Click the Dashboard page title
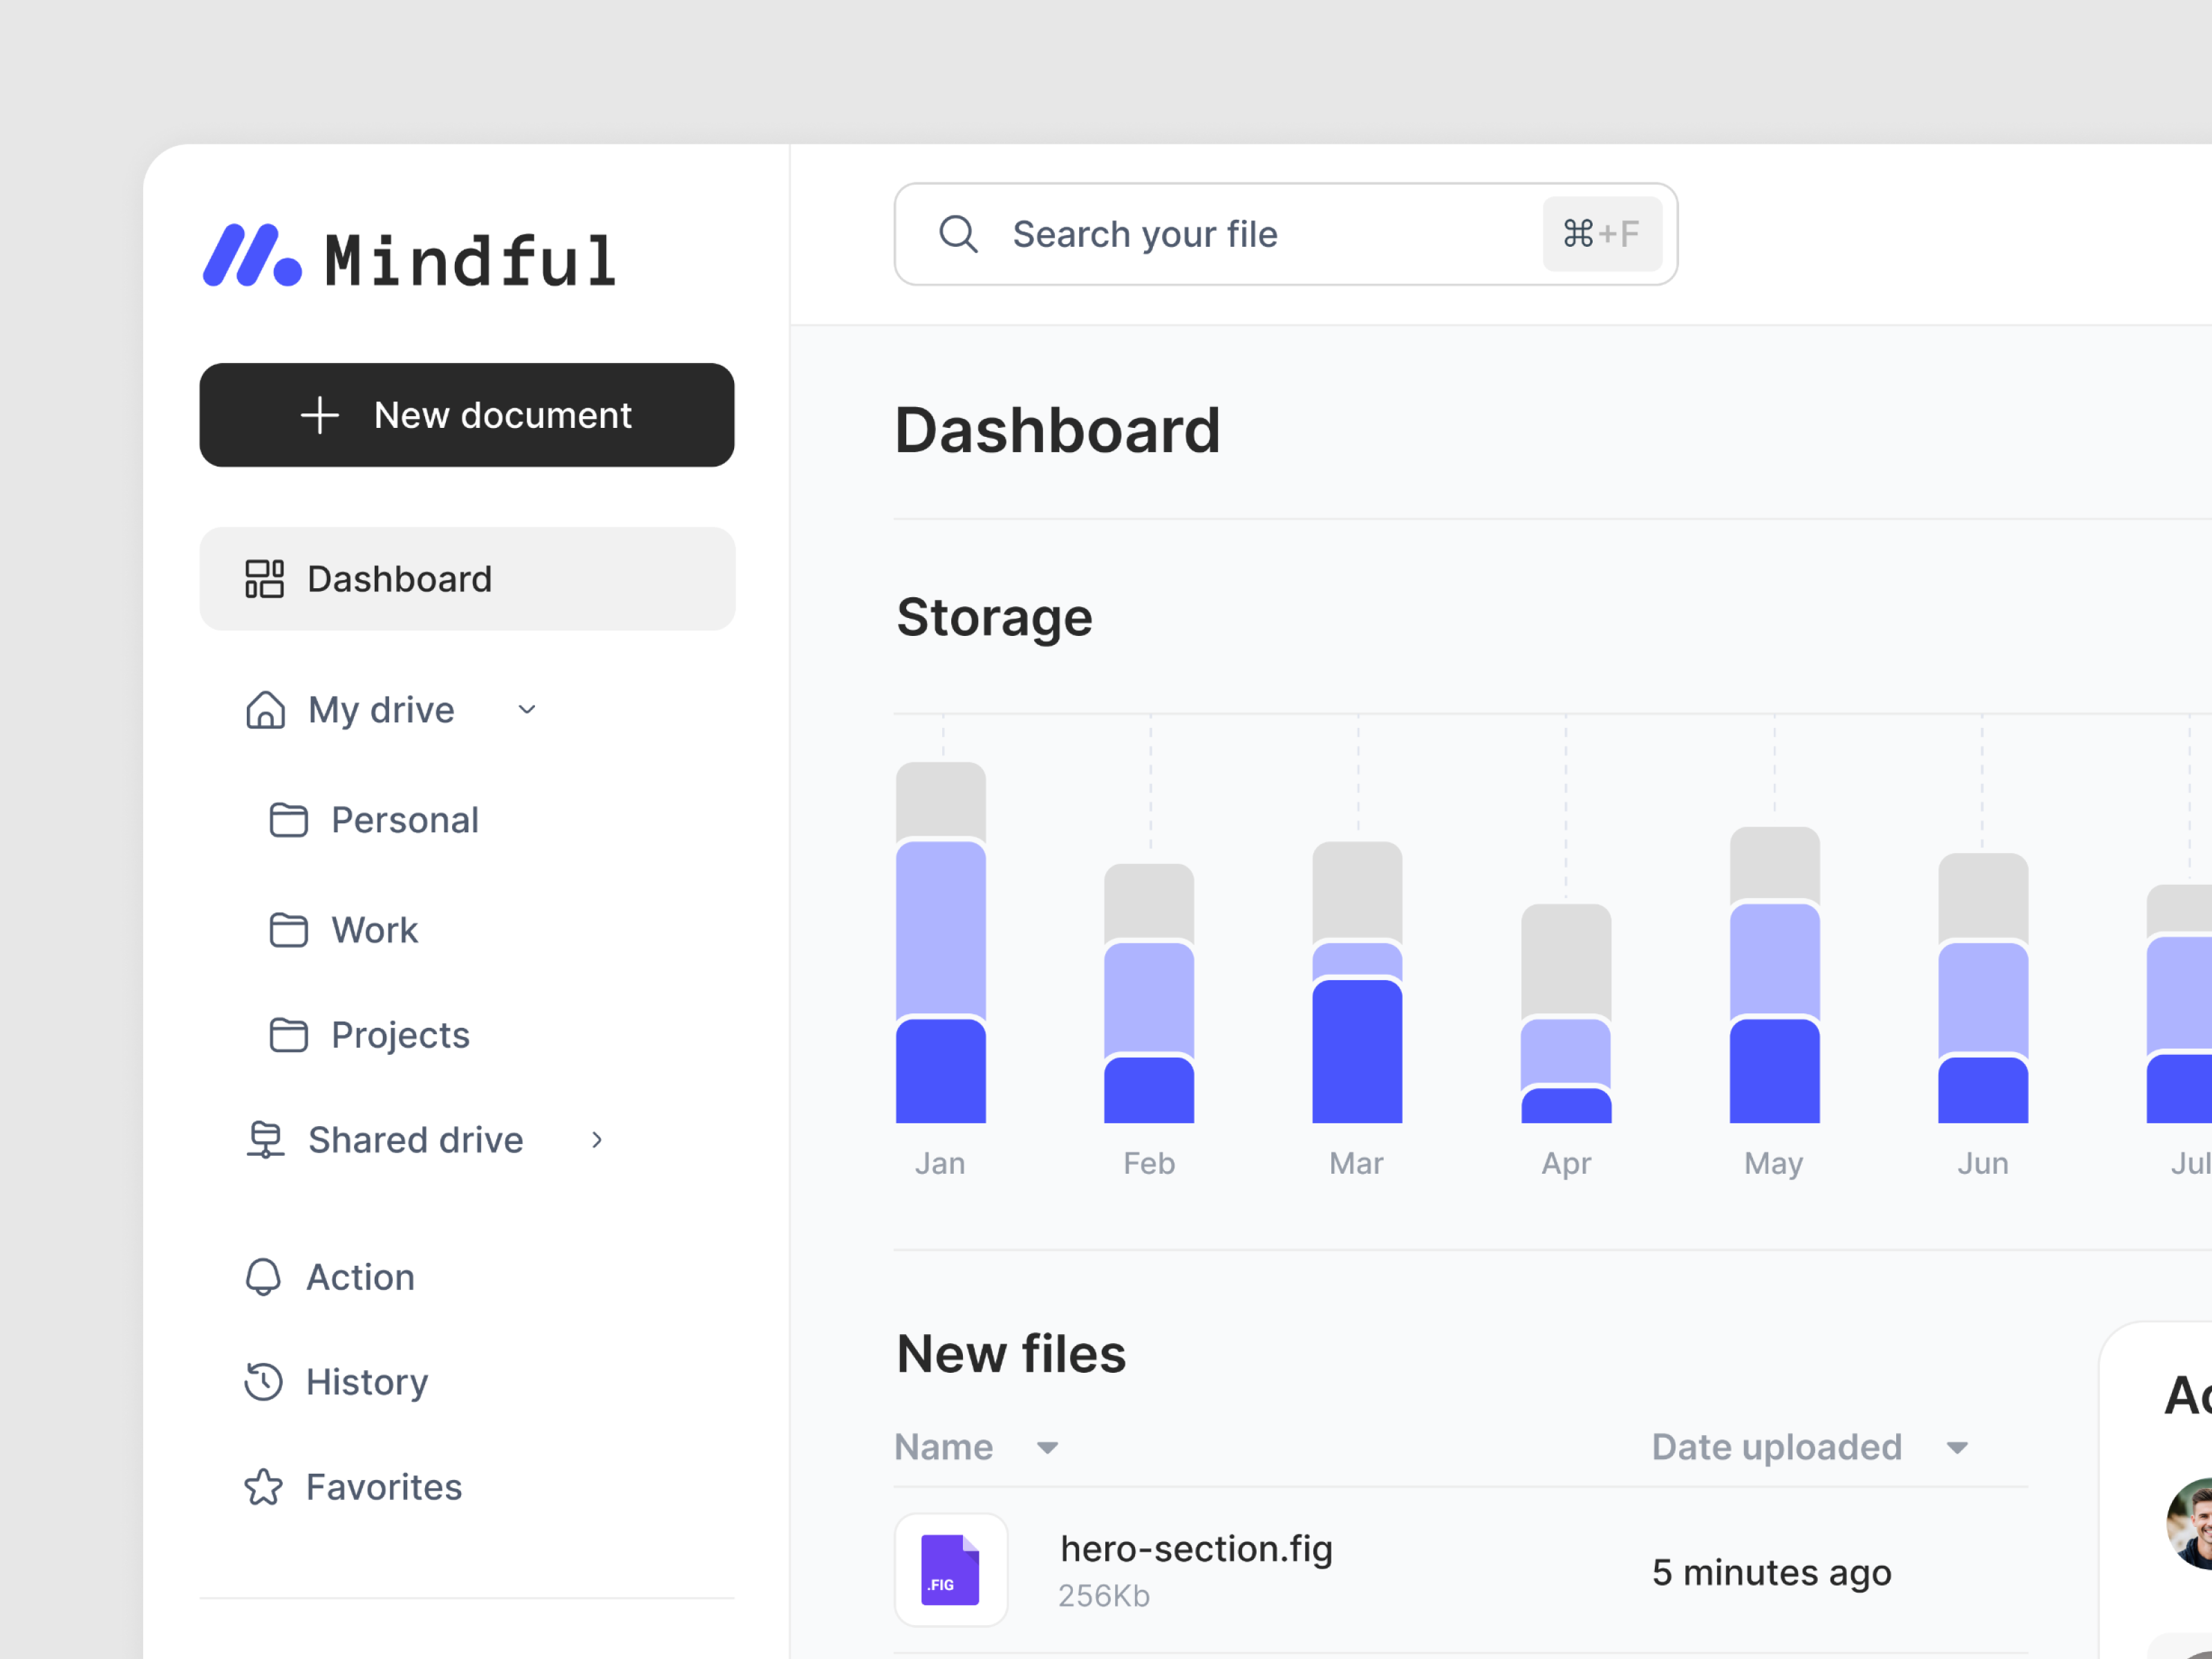The height and width of the screenshot is (1659, 2212). tap(1057, 431)
